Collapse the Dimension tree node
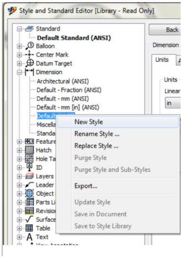The image size is (182, 257). click(x=19, y=72)
